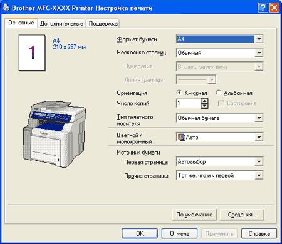
Task: Click the page preview thumbnail showing 1
Action: point(32,53)
